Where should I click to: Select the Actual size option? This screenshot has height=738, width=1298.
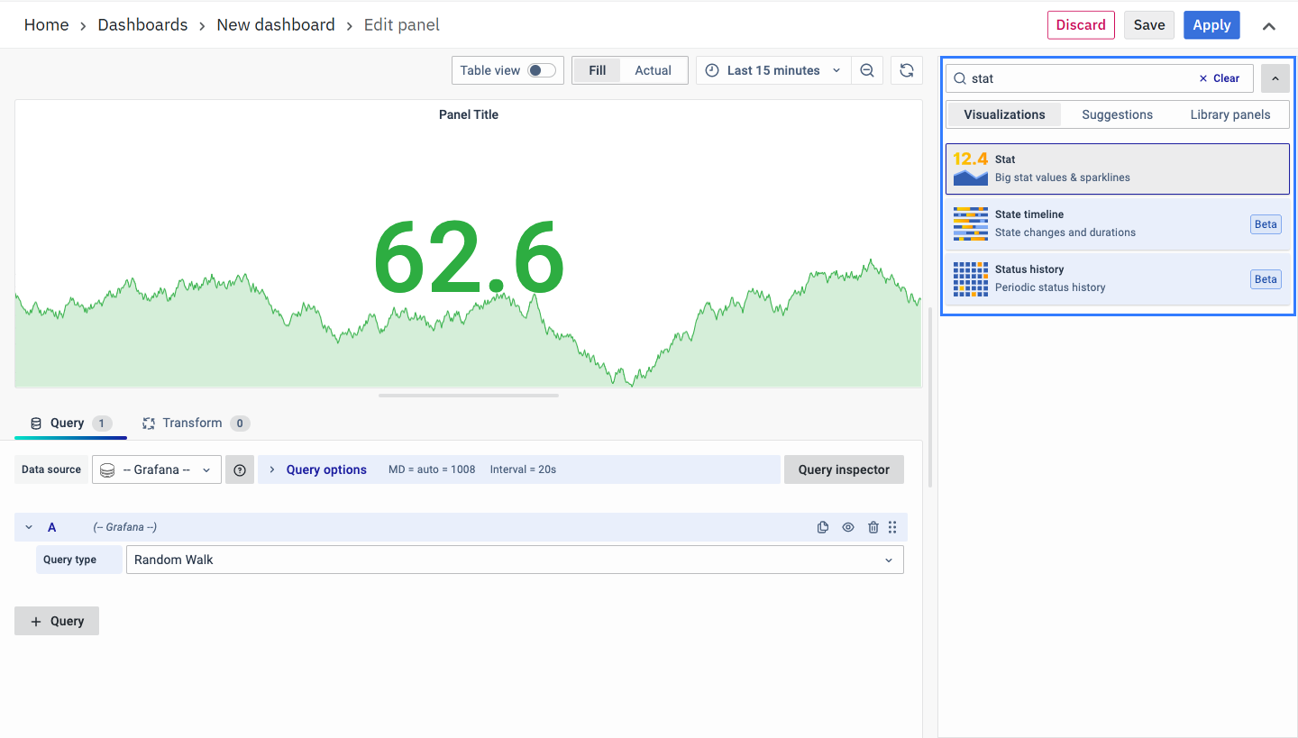click(653, 70)
